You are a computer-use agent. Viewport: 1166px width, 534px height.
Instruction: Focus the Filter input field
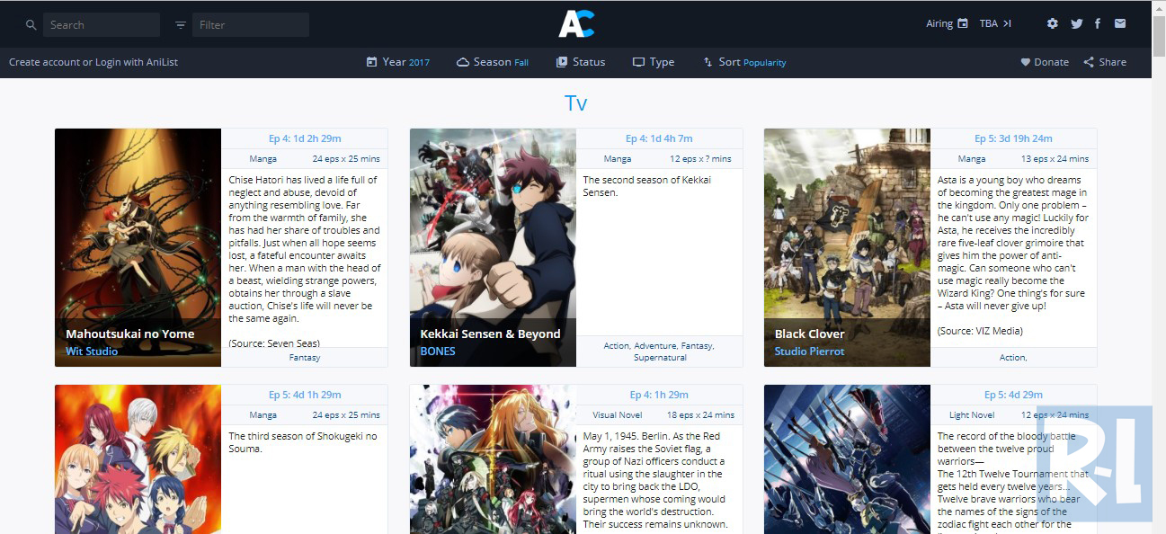click(251, 25)
